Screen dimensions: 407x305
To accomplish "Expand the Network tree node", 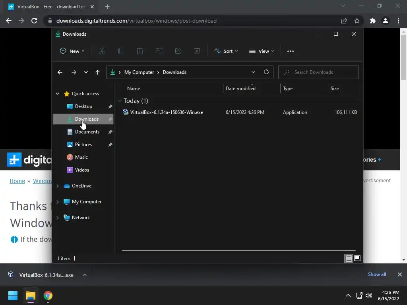I will (x=57, y=218).
